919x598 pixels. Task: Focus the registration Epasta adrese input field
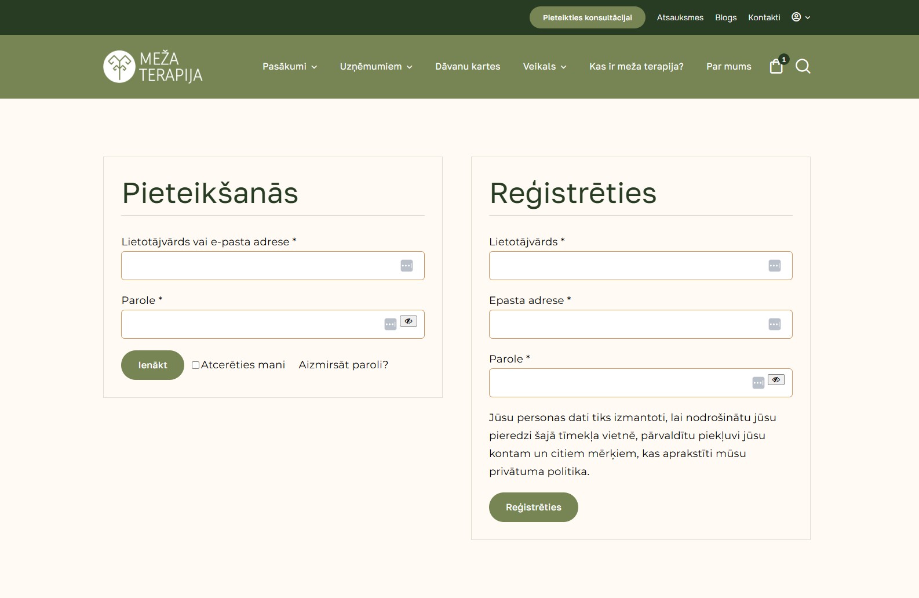(x=626, y=324)
